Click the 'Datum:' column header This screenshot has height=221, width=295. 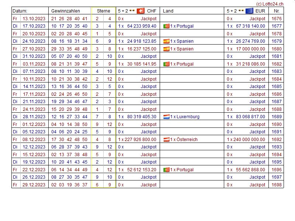click(20, 11)
